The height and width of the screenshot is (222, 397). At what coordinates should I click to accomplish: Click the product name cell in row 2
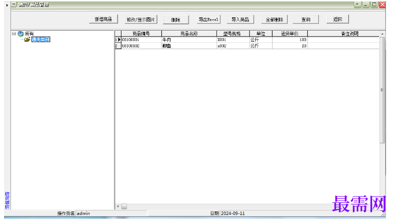[189, 46]
